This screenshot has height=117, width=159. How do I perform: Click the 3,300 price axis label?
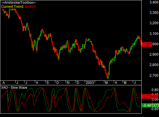(x=154, y=13)
